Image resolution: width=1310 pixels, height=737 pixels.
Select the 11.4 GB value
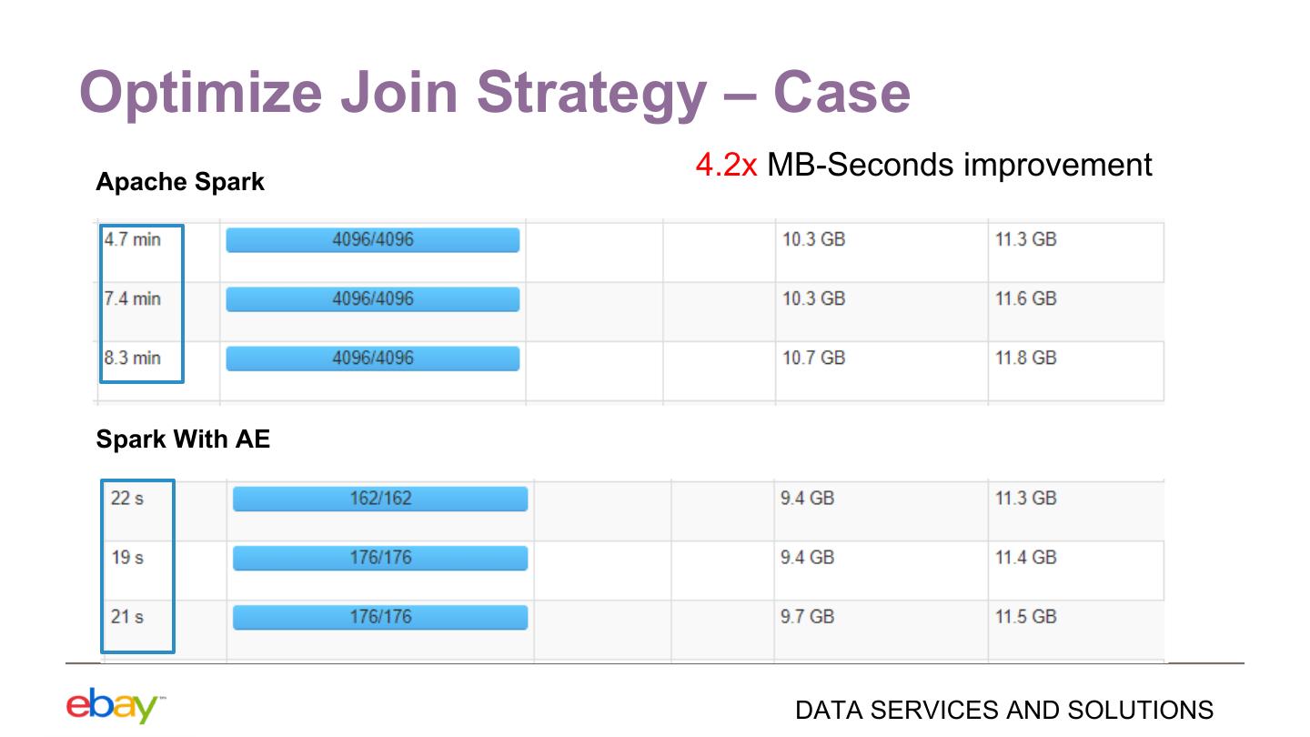1025,558
